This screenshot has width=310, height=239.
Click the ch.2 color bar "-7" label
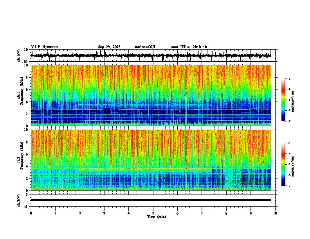pyautogui.click(x=289, y=186)
